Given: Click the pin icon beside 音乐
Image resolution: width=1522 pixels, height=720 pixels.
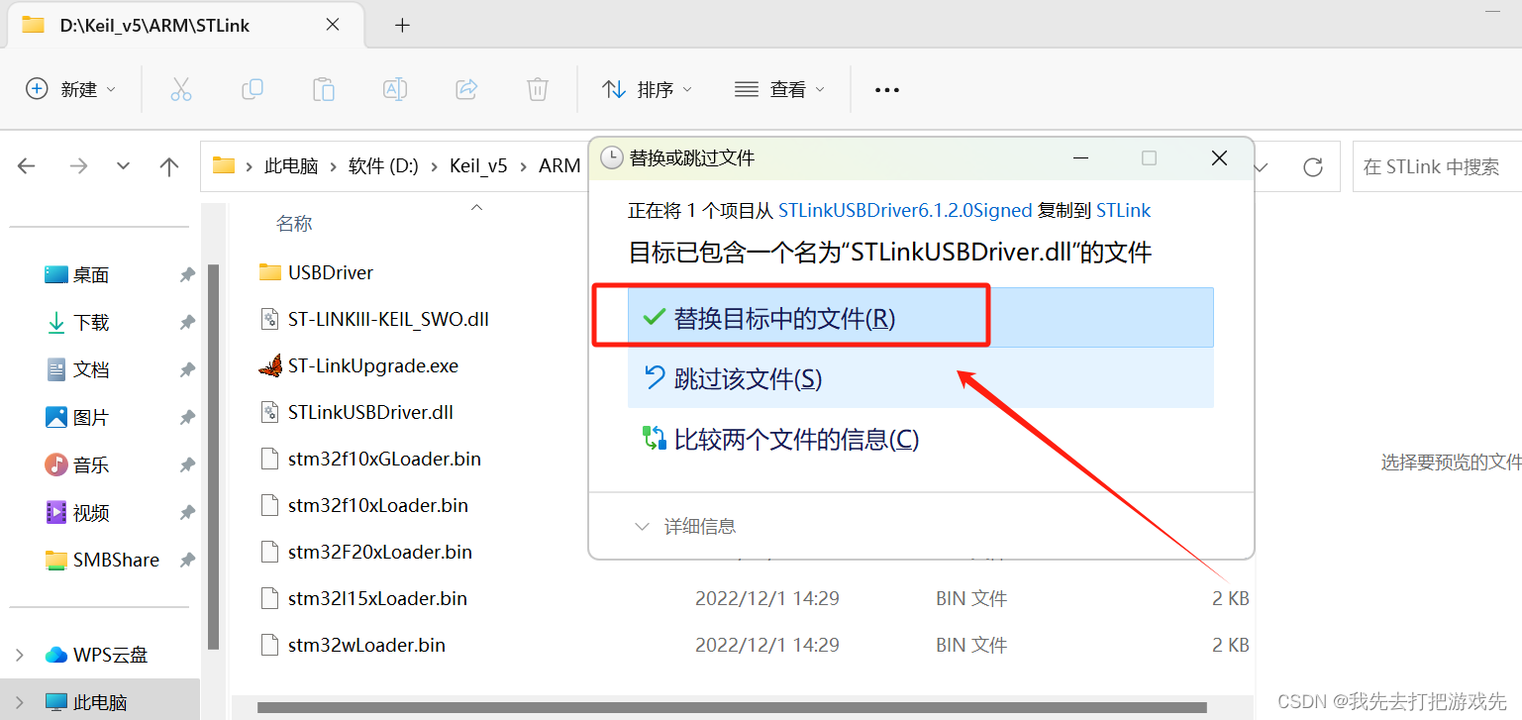Looking at the screenshot, I should (x=187, y=465).
